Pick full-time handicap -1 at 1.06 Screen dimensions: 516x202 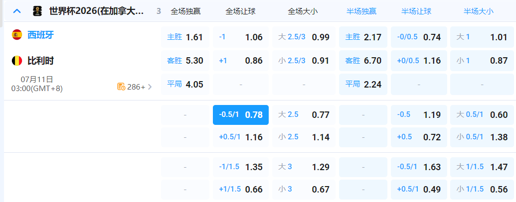(241, 37)
